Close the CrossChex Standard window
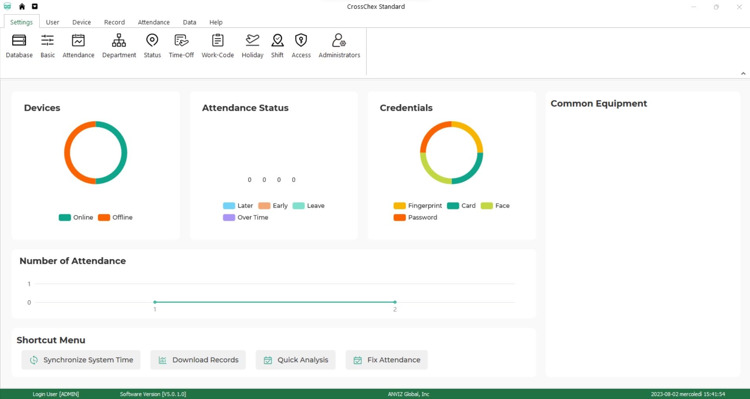Image resolution: width=750 pixels, height=399 pixels. click(739, 7)
